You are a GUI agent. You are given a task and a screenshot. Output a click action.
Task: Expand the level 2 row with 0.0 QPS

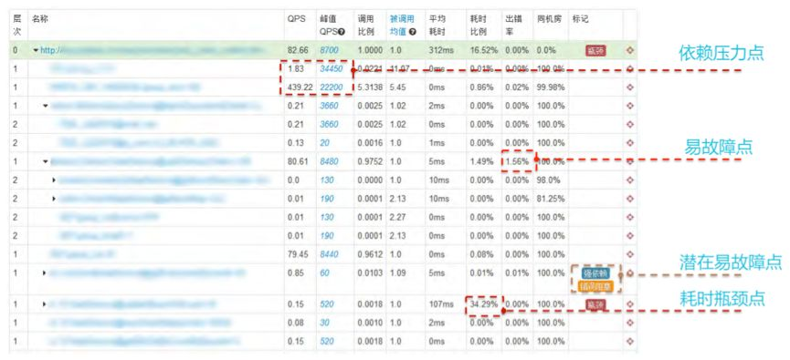pyautogui.click(x=55, y=180)
